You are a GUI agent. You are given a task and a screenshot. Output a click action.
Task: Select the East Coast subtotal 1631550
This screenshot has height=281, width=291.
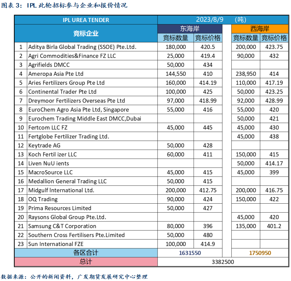(190, 253)
